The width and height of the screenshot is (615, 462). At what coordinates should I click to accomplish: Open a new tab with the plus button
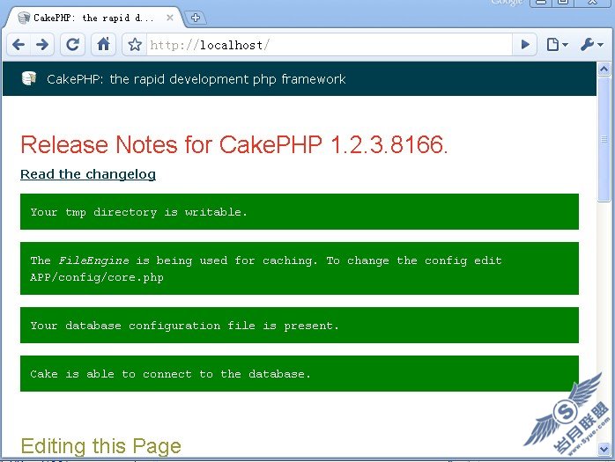[196, 18]
